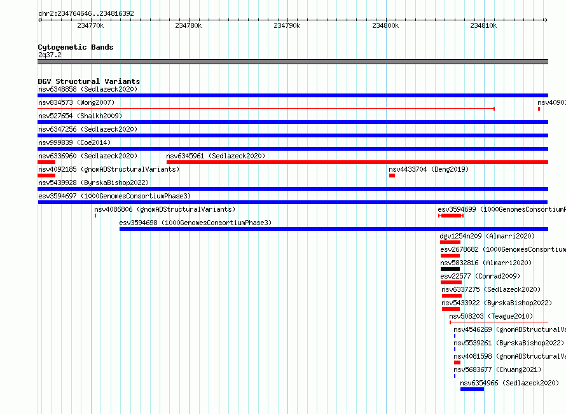This screenshot has height=414, width=566.
Task: Click the nsv5439928 blue bar
Action: coord(293,189)
